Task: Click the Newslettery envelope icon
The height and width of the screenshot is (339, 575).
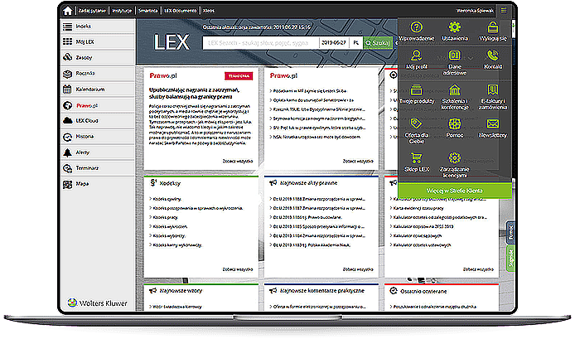Action: (493, 124)
